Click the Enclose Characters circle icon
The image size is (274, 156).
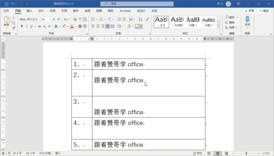(85, 26)
